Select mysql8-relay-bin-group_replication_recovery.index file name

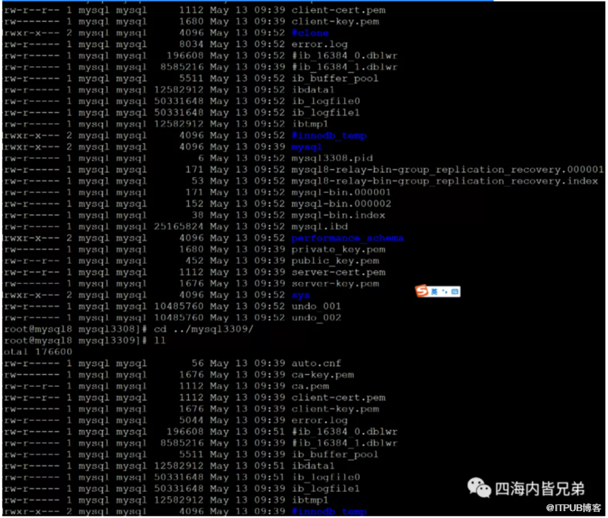coord(445,181)
